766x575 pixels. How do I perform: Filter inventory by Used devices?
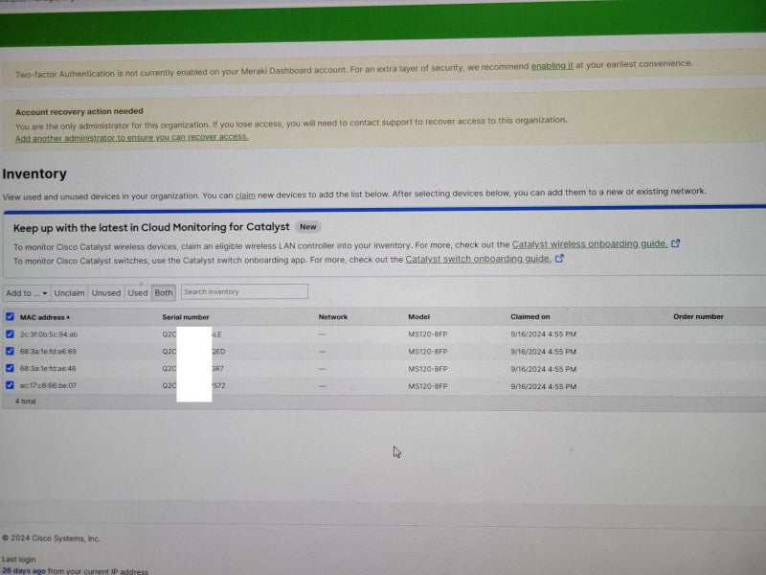point(138,293)
